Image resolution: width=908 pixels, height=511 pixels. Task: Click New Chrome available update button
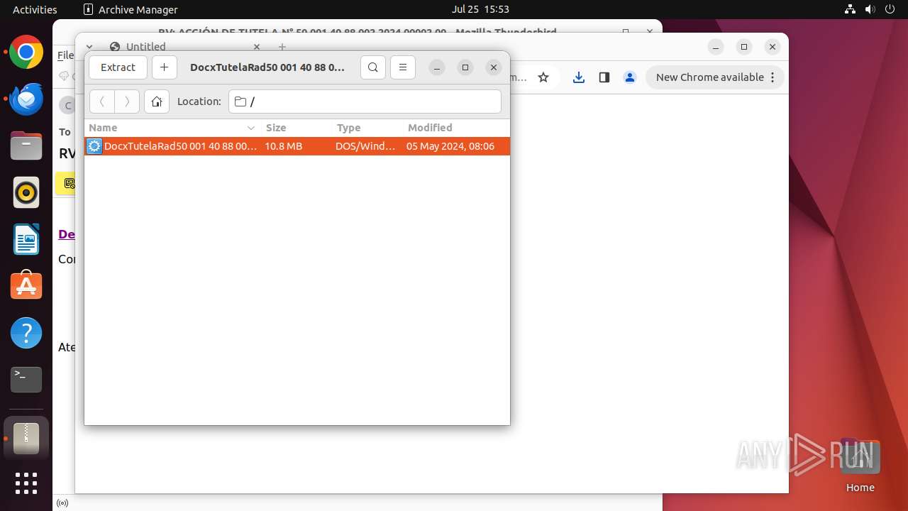[x=715, y=77]
